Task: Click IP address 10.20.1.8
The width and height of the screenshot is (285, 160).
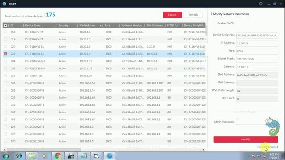Action: 85,46
